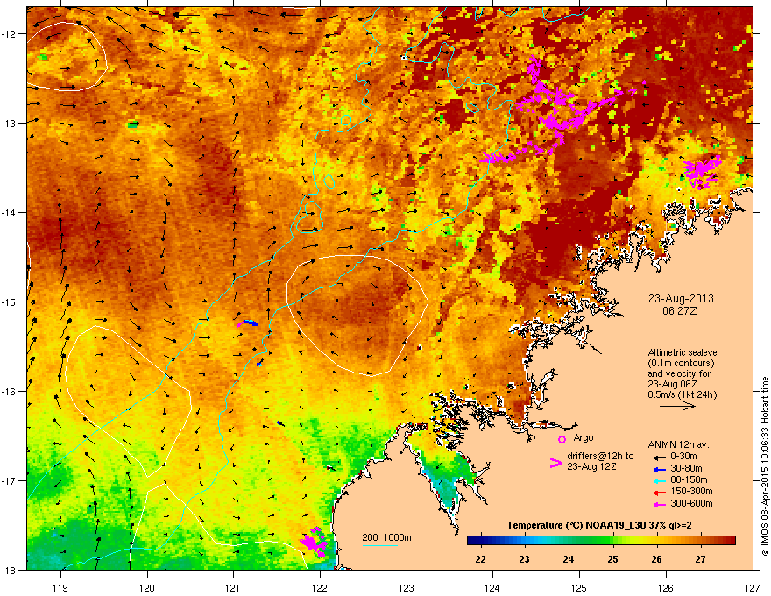This screenshot has width=771, height=596.
Task: Click the '23-Aug 06Z' text
Action: point(672,384)
